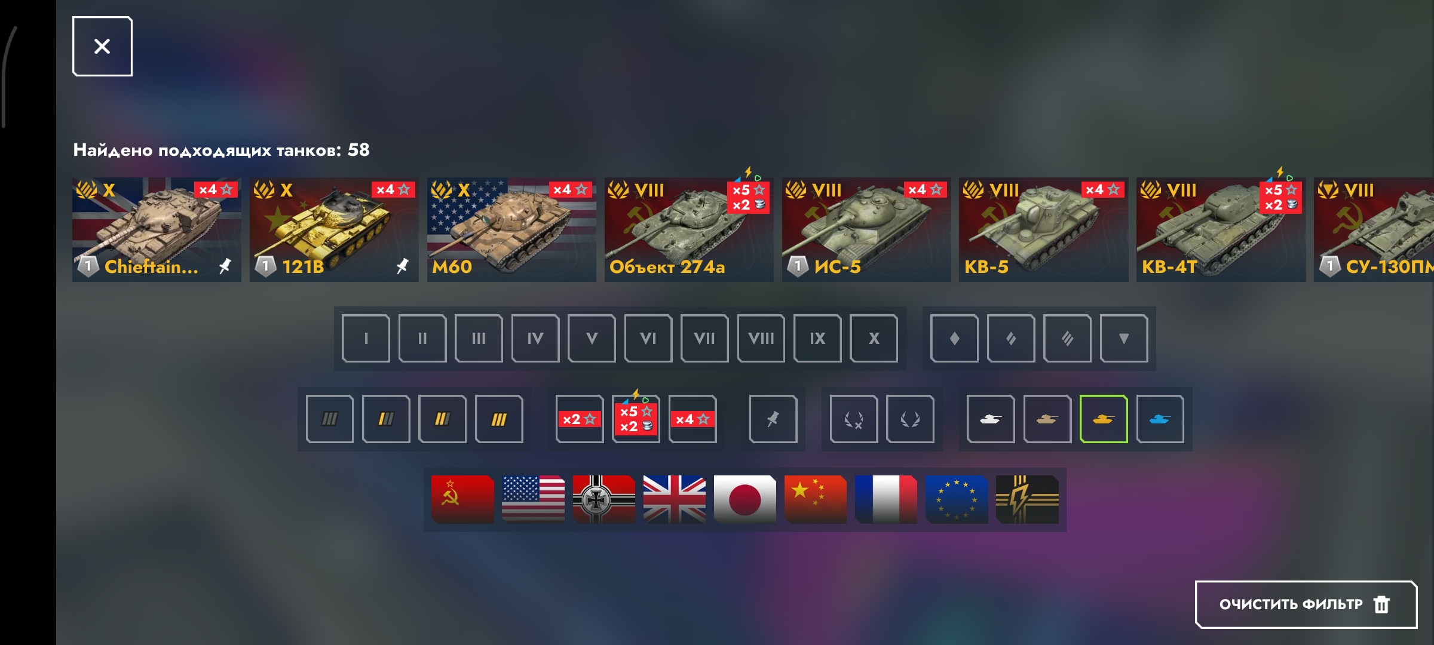Click Очистить фильтр button
Screen dimensions: 1434x645
(1306, 604)
